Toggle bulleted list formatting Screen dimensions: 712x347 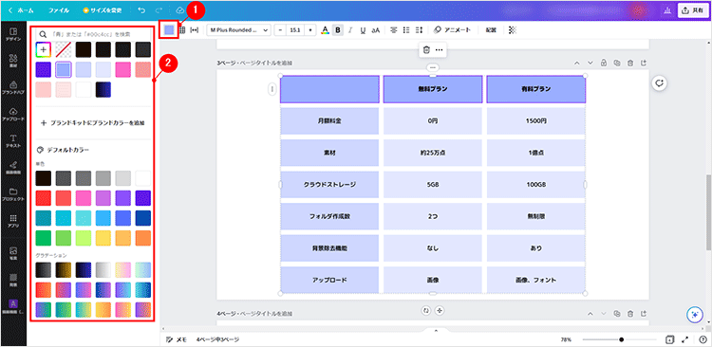406,30
